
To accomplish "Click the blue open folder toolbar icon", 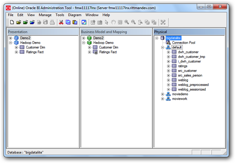I will coord(32,22).
